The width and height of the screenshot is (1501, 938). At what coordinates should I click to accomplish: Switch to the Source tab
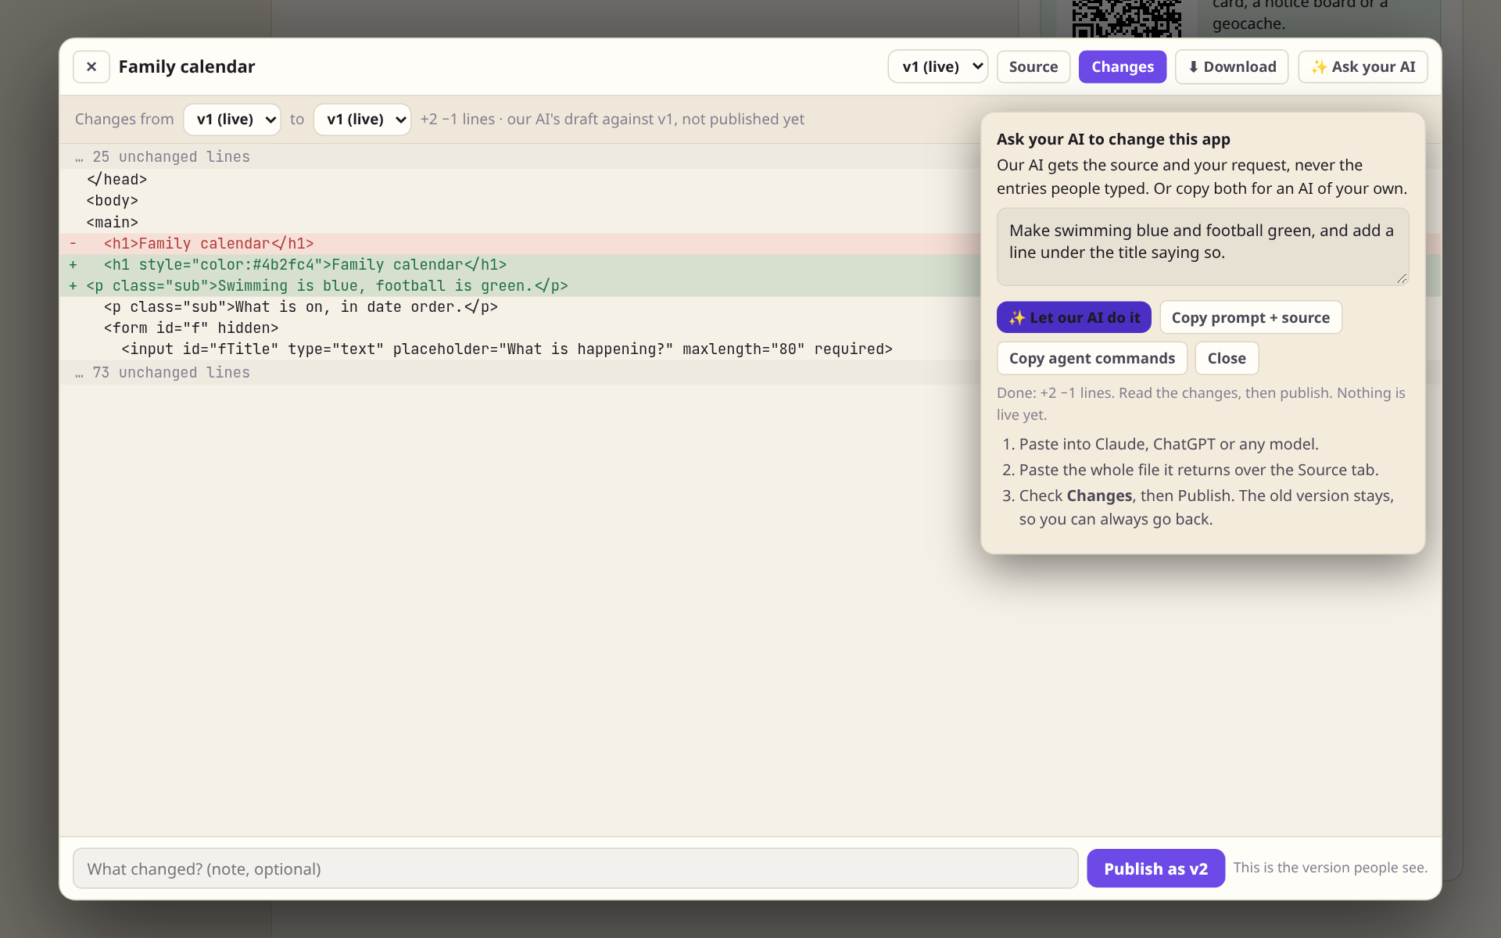[x=1033, y=67]
